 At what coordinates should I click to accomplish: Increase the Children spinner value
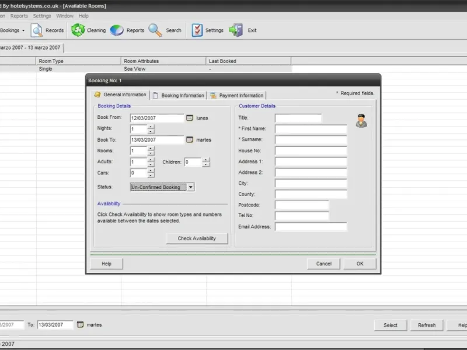tap(206, 160)
